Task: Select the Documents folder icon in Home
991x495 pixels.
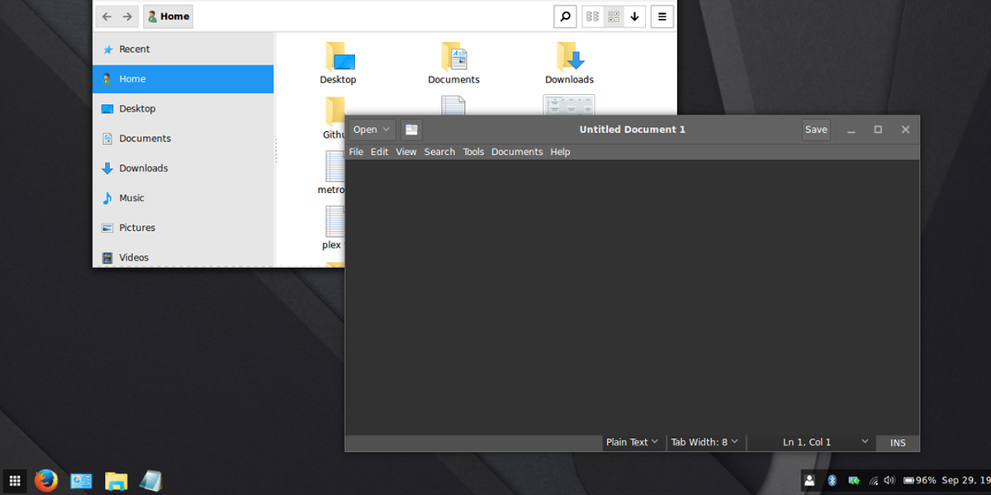Action: click(454, 56)
